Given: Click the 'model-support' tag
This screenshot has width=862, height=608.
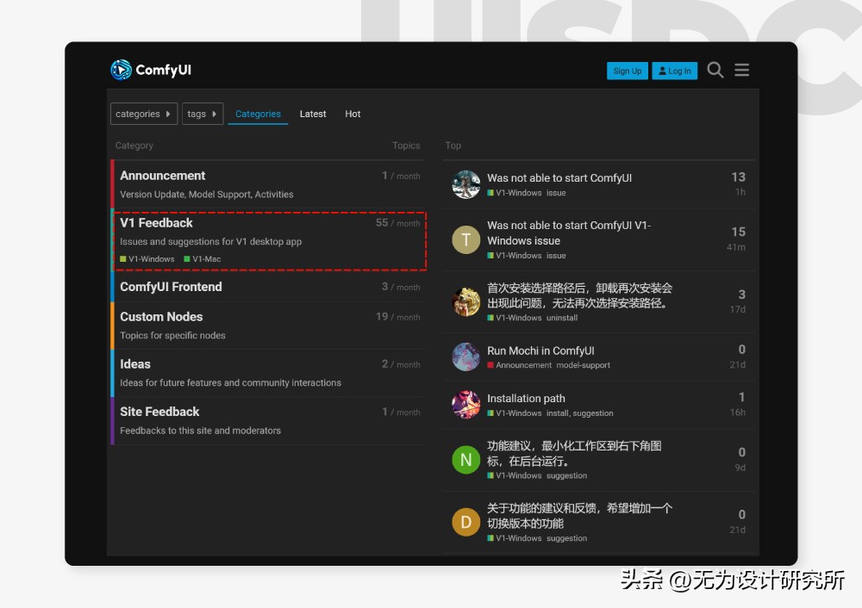Looking at the screenshot, I should tap(584, 365).
